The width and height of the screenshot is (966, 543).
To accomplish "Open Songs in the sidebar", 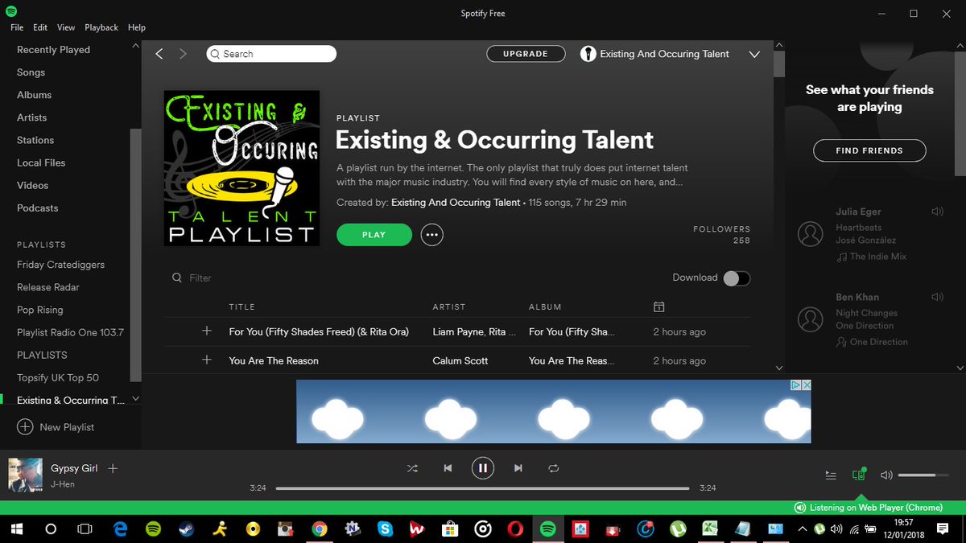I will (x=31, y=72).
